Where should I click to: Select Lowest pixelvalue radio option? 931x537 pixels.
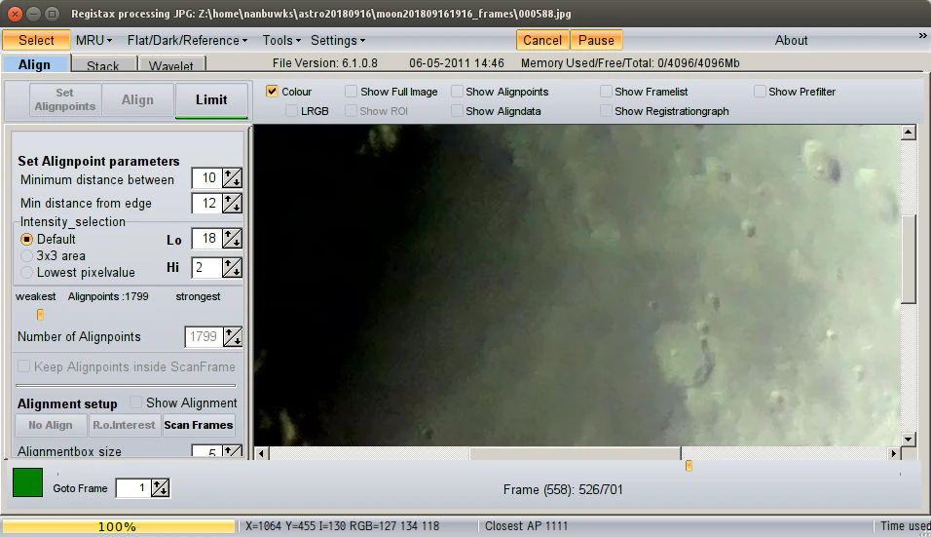pos(26,273)
